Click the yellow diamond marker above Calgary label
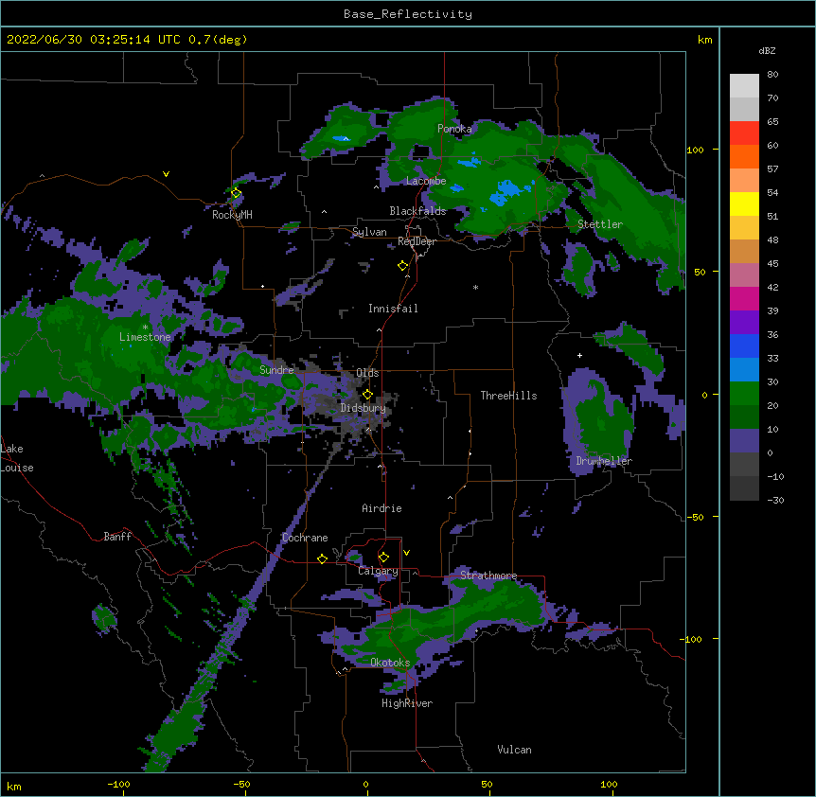 pyautogui.click(x=383, y=558)
